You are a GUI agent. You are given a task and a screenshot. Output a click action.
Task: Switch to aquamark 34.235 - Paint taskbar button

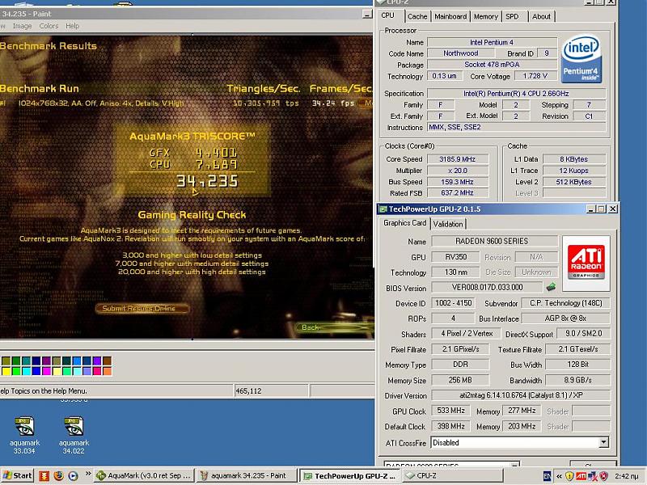pyautogui.click(x=247, y=475)
